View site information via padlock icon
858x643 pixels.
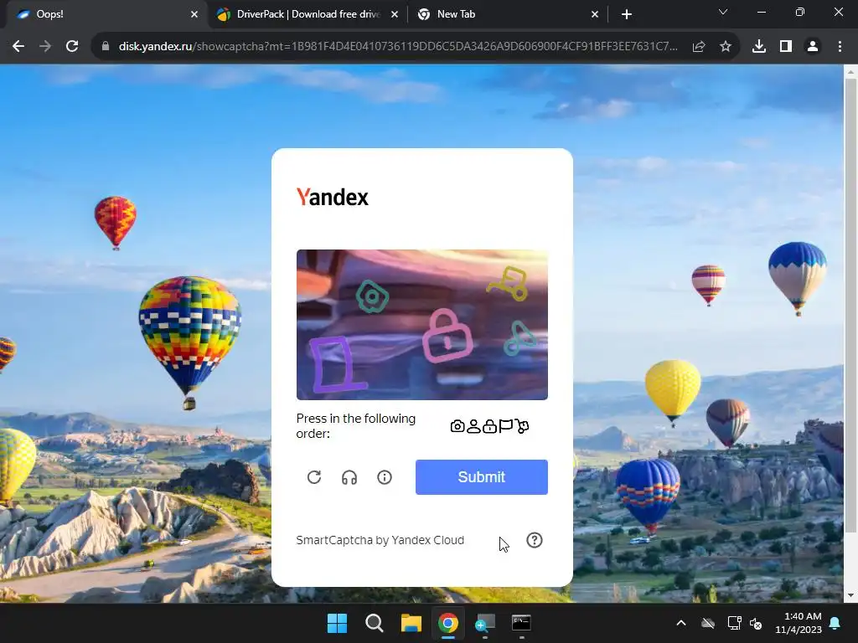click(x=106, y=47)
